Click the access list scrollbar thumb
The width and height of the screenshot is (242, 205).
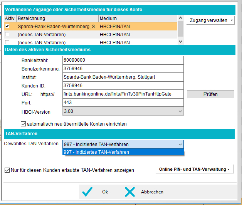coord(181,29)
